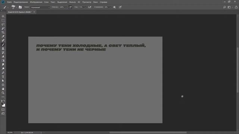Select the Pen tool
This screenshot has width=239, height=134.
[x=3, y=73]
